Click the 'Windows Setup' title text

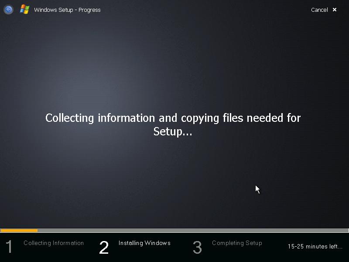click(x=53, y=10)
